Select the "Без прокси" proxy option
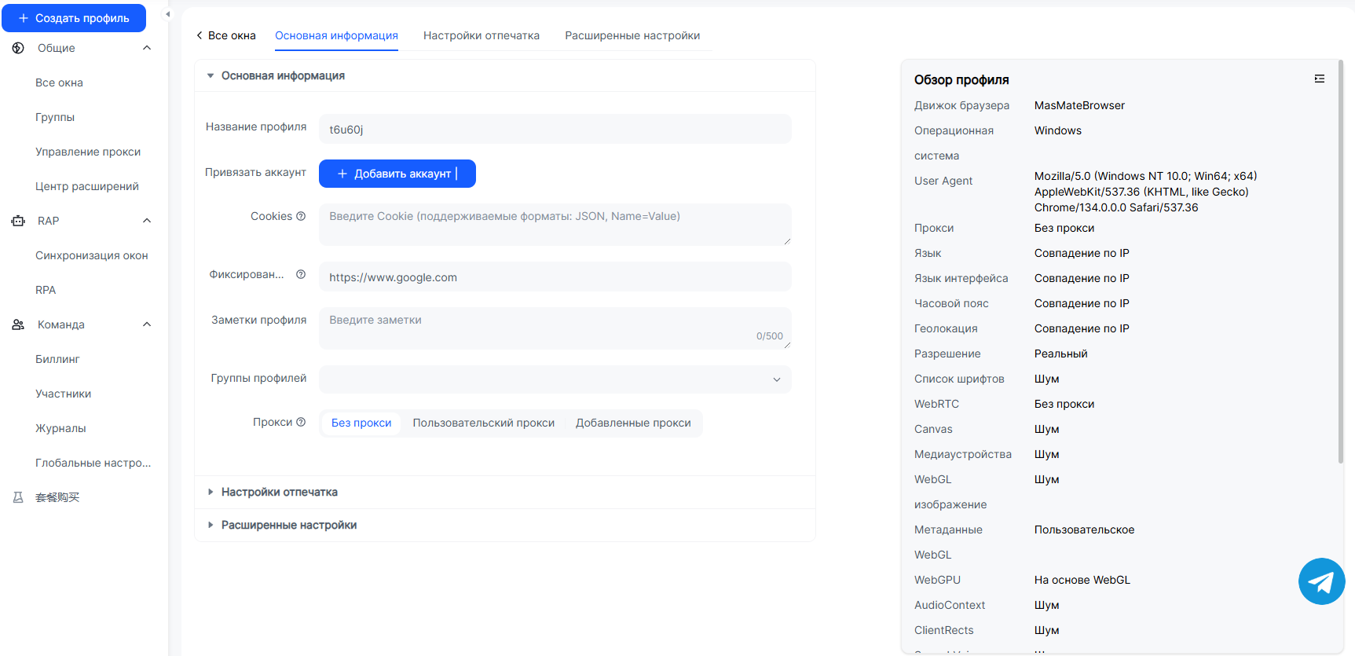1355x656 pixels. coord(361,423)
